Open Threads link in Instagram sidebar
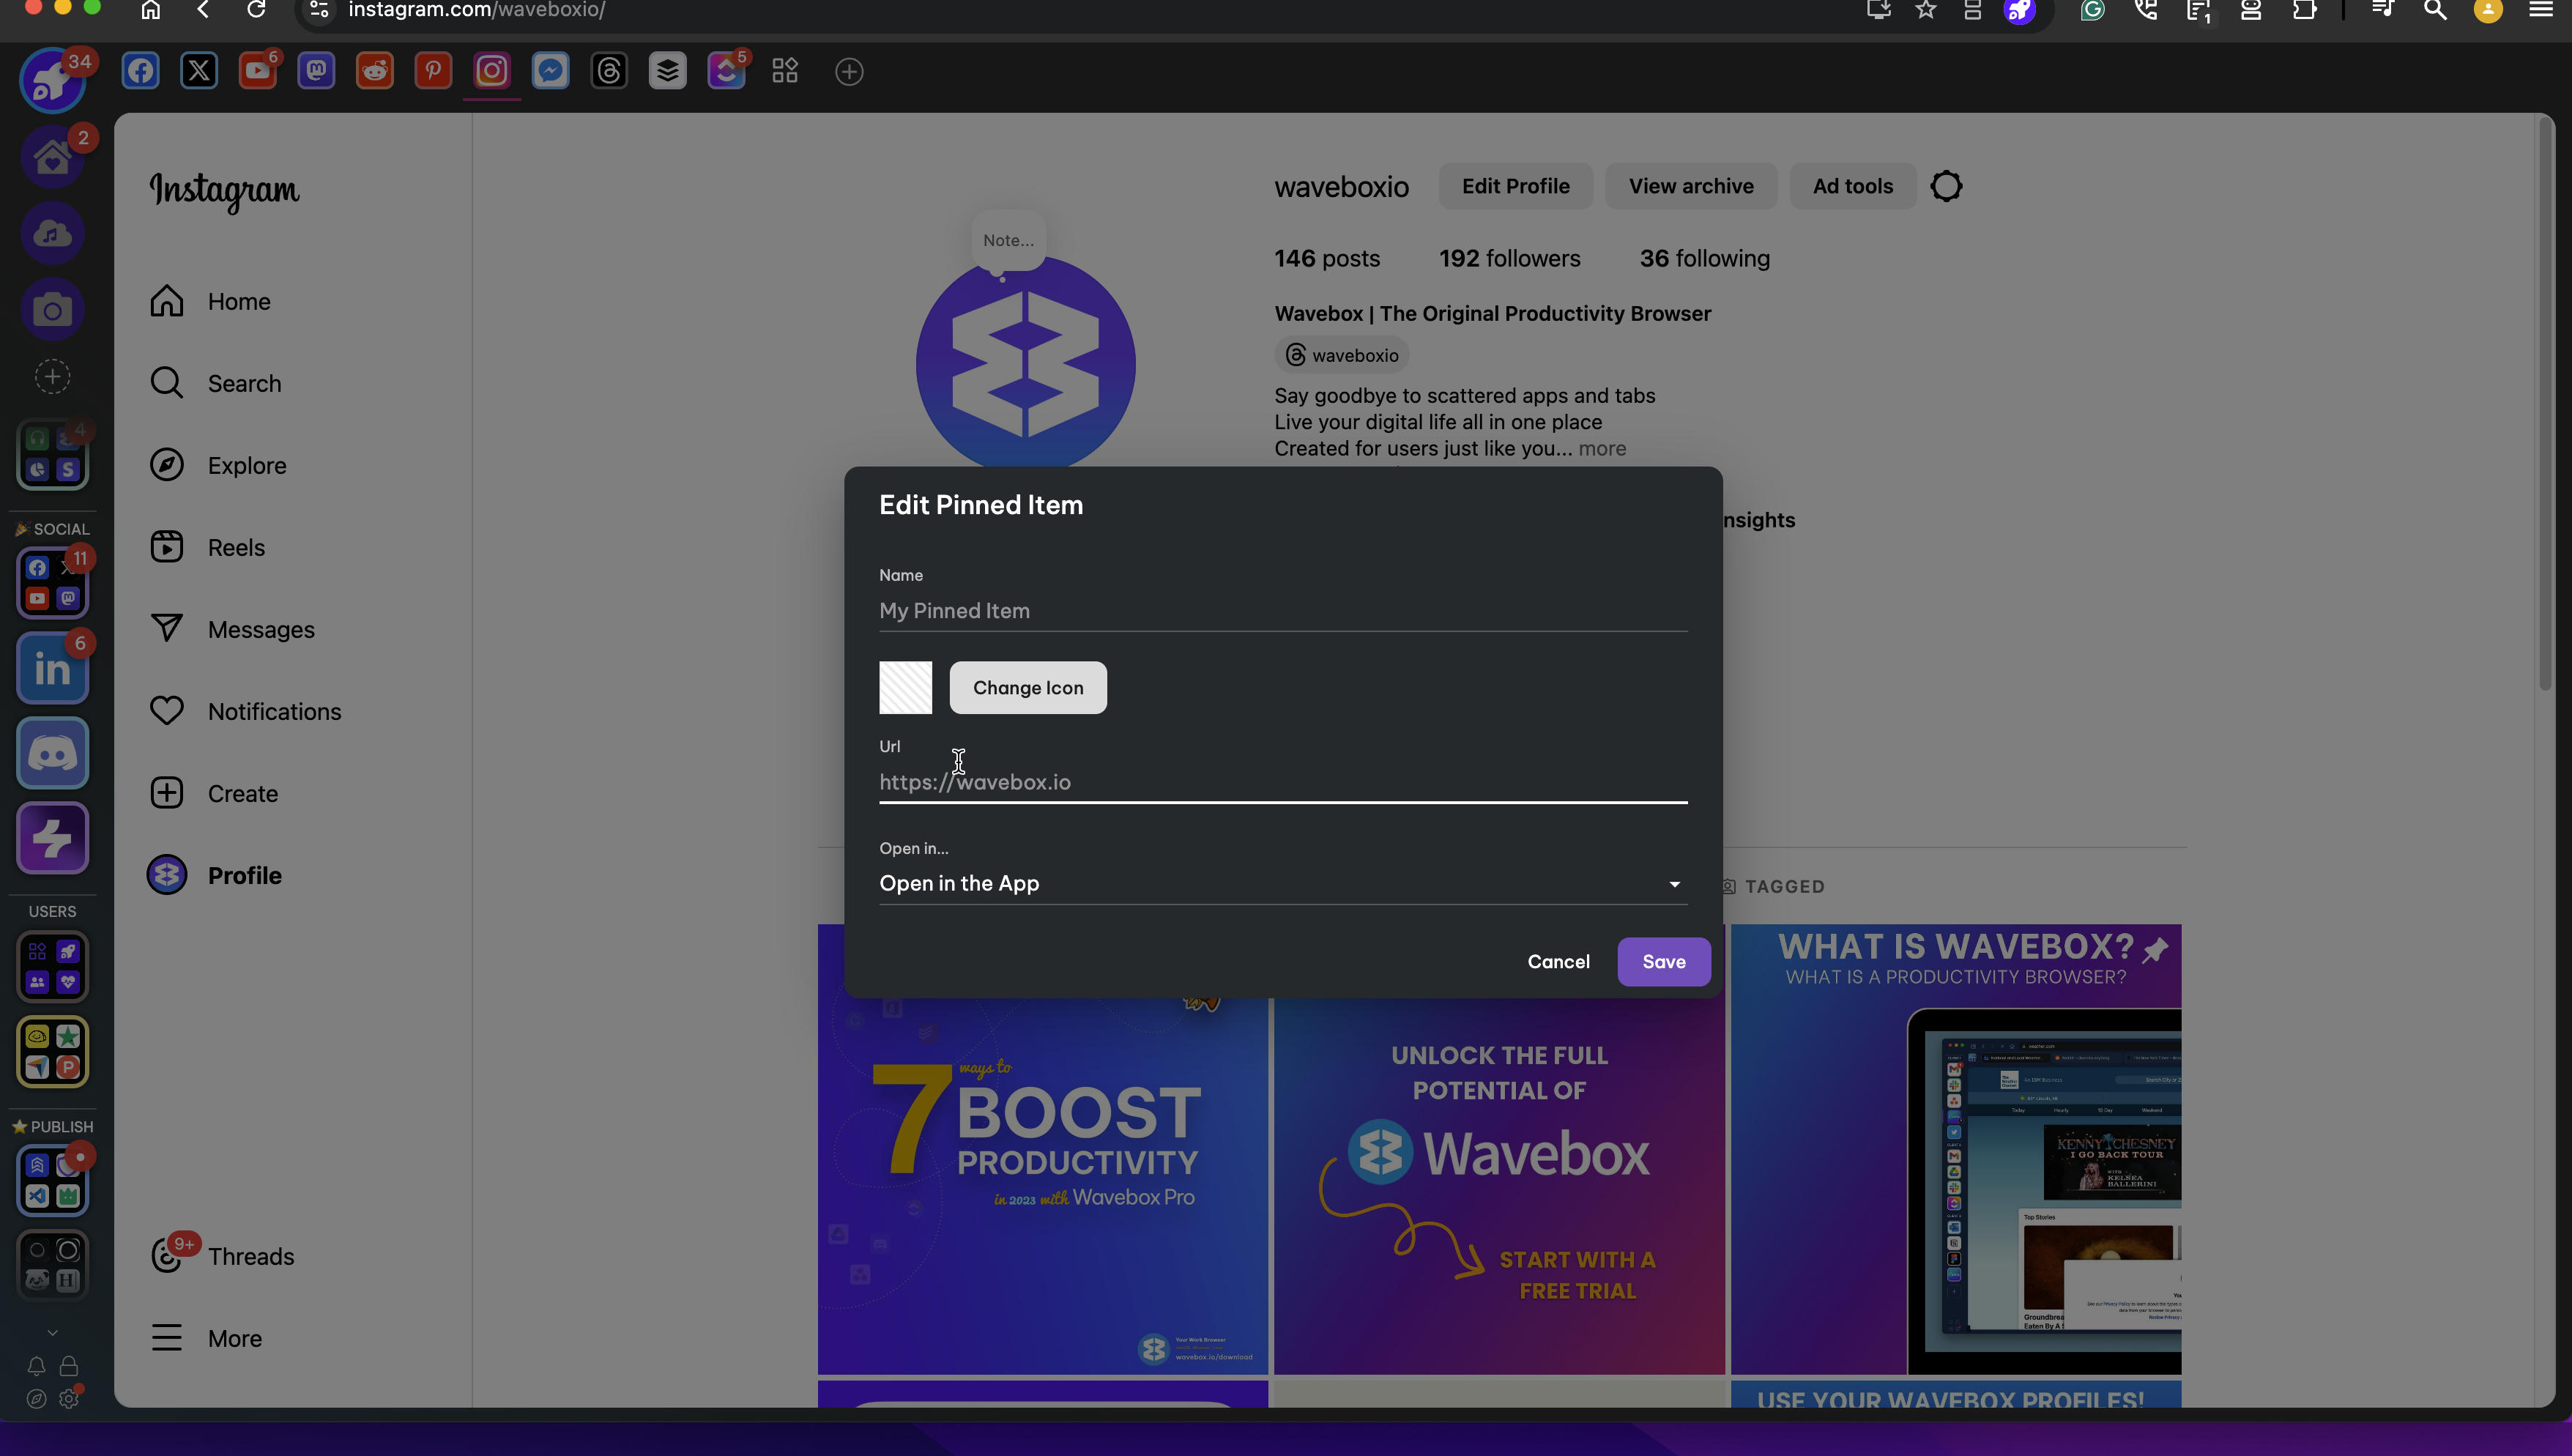Screen dimensions: 2572x1456 pyautogui.click(x=222, y=1256)
